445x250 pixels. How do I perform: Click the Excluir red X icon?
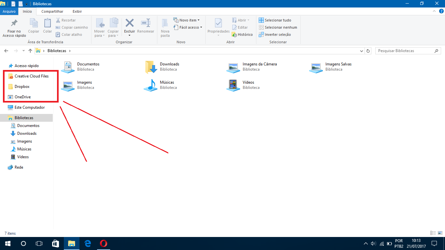(130, 23)
